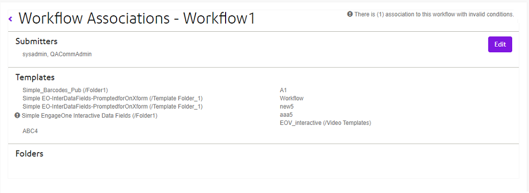Select EOV_interactive (/Video Templates) entry
529x193 pixels.
pos(325,123)
